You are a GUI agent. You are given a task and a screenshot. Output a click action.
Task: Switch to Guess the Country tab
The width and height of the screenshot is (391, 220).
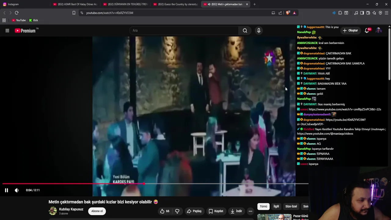click(x=176, y=4)
